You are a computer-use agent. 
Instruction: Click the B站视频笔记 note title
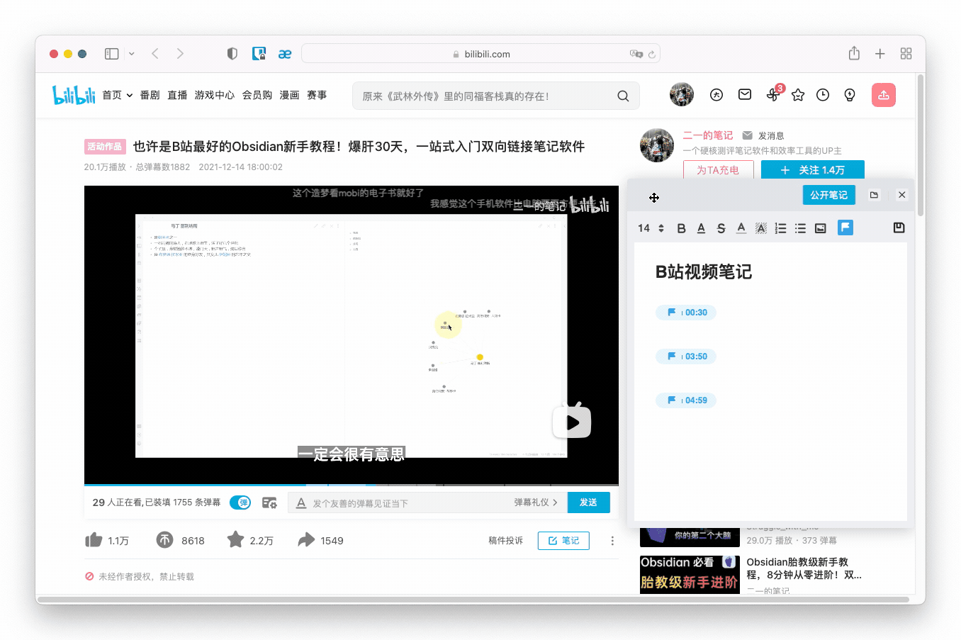tap(703, 271)
